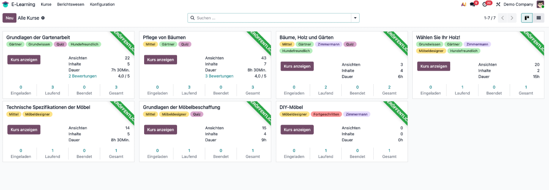Screen dimensions: 549x190
Task: Open the Kurse menu
Action: (x=46, y=4)
